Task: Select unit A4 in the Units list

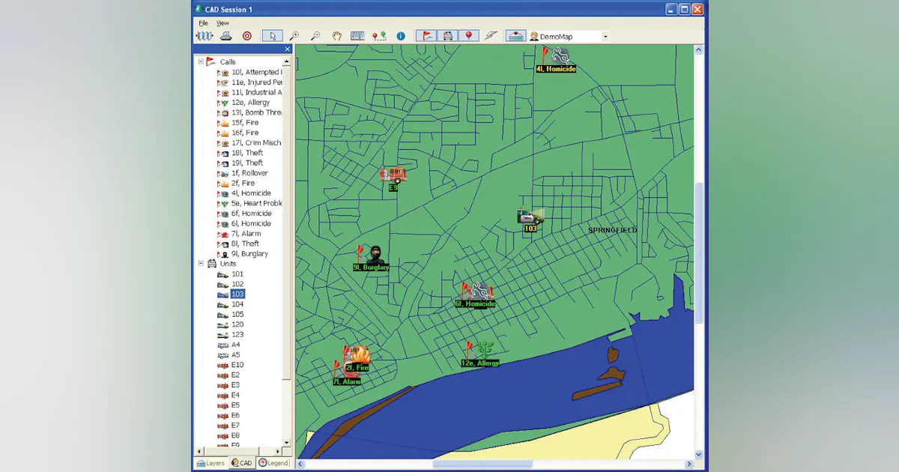Action: (x=228, y=345)
